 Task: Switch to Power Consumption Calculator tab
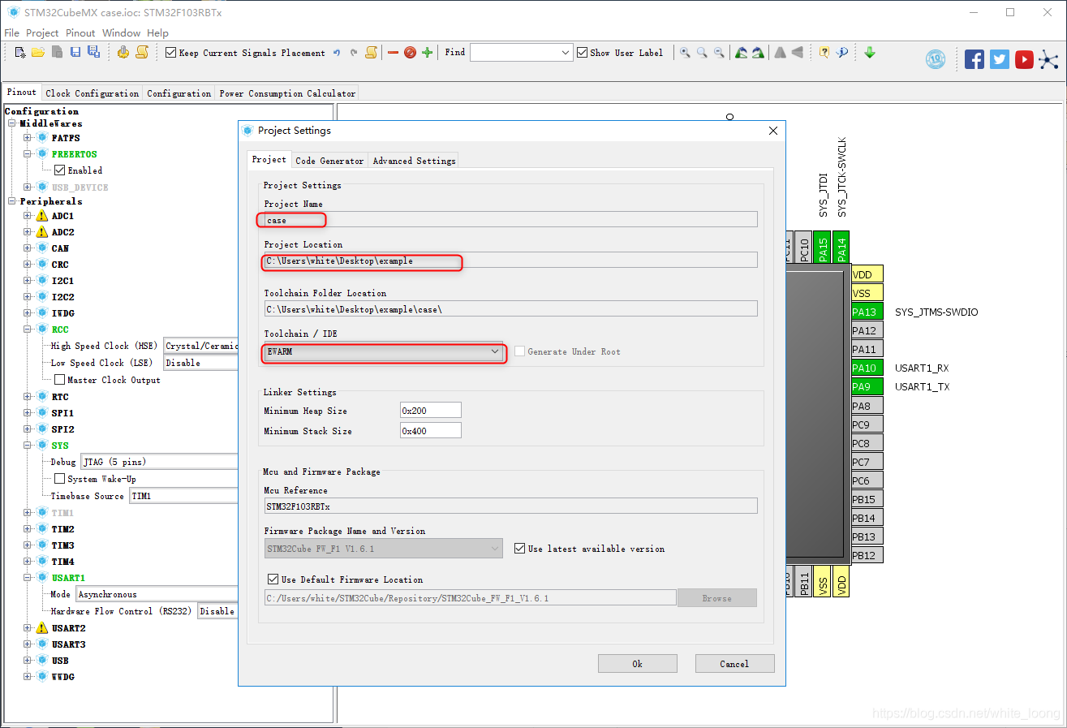coord(287,93)
